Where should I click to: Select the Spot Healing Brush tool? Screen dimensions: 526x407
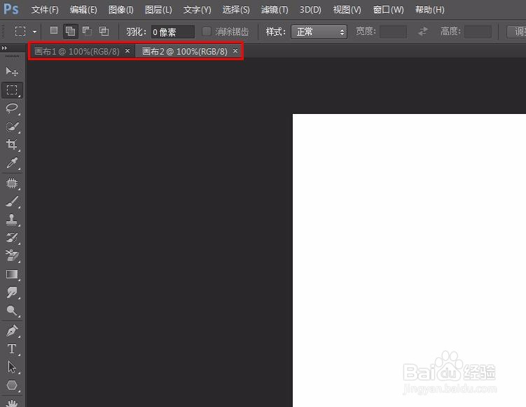click(x=12, y=183)
